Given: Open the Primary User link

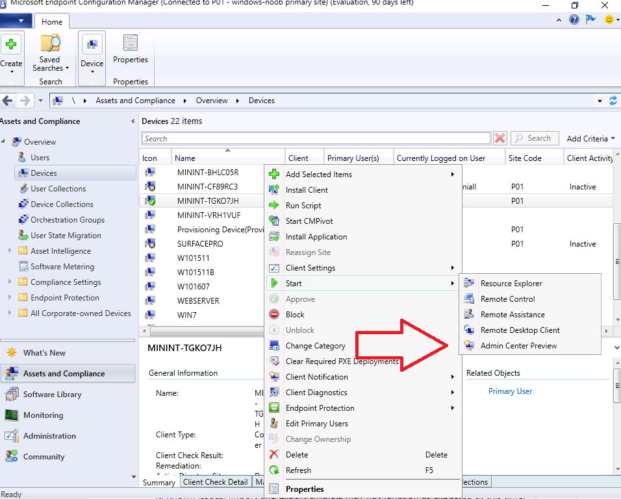Looking at the screenshot, I should (x=510, y=391).
